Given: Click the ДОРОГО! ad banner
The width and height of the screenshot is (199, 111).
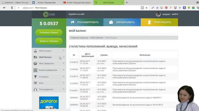Looking at the screenshot, I should tap(49, 103).
